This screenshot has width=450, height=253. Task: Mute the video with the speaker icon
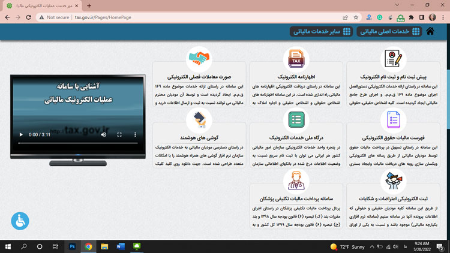[104, 134]
